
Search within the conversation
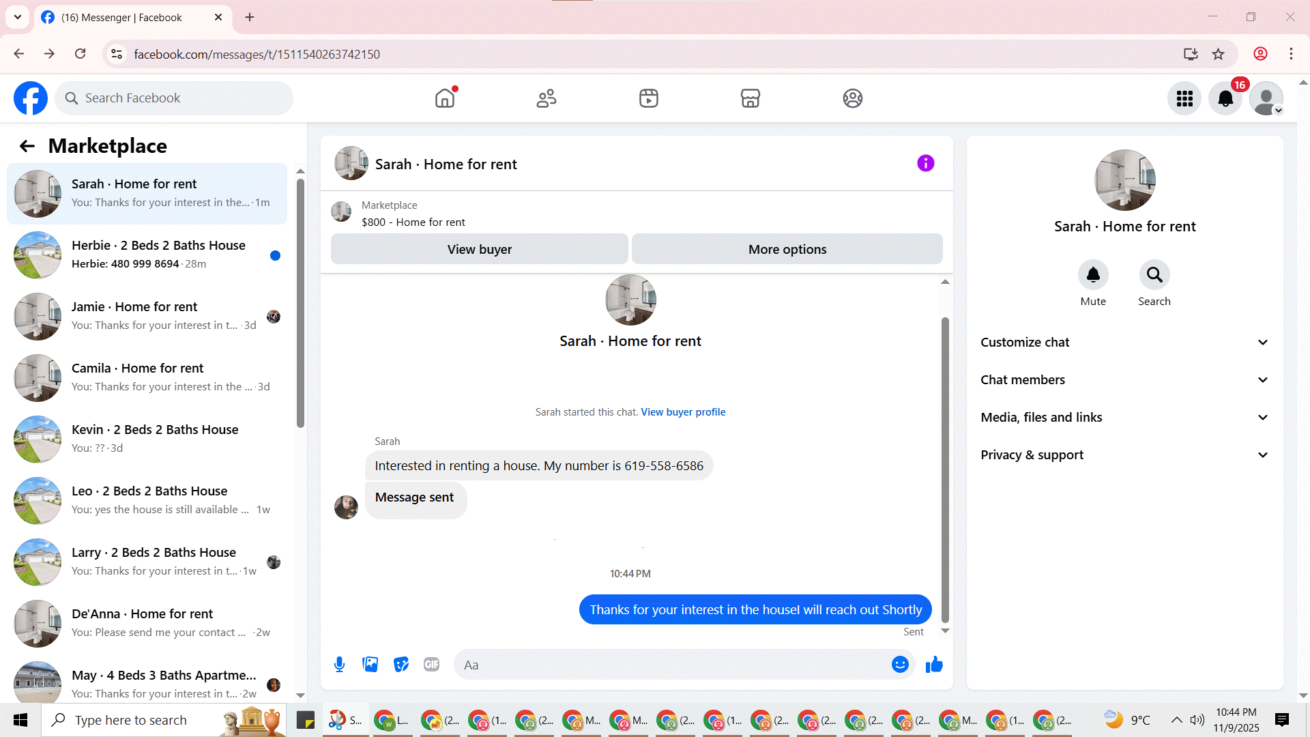(x=1154, y=275)
